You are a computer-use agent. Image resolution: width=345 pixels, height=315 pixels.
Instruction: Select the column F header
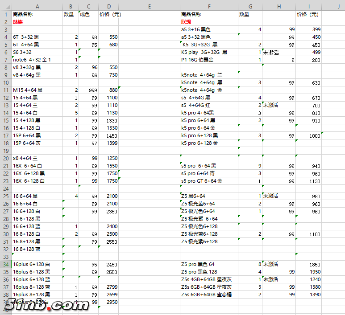click(208, 6)
